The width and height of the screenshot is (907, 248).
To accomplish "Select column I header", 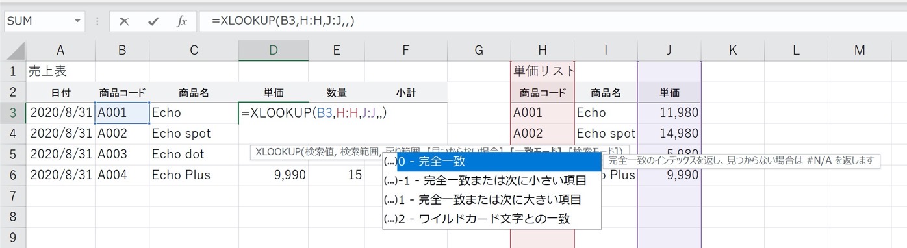I will [x=606, y=51].
